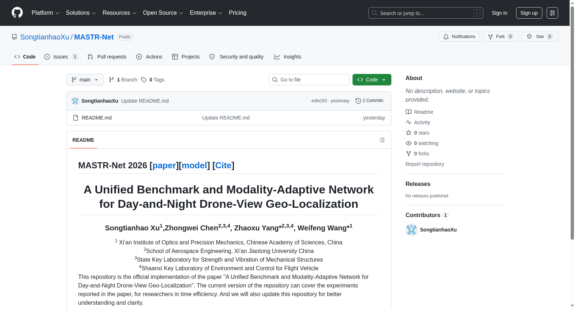Viewport: 575px width, 309px height.
Task: Click the SongtianhaoXu avatar in the commit row
Action: pyautogui.click(x=75, y=101)
